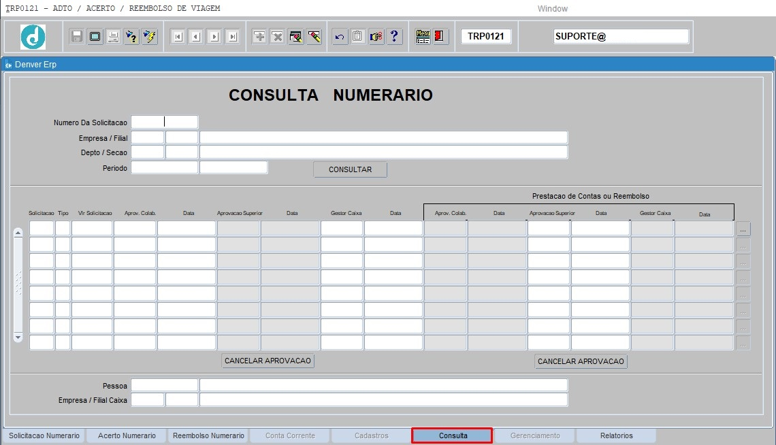Click the ellipsis button on first grid row
The image size is (776, 445).
click(x=743, y=229)
